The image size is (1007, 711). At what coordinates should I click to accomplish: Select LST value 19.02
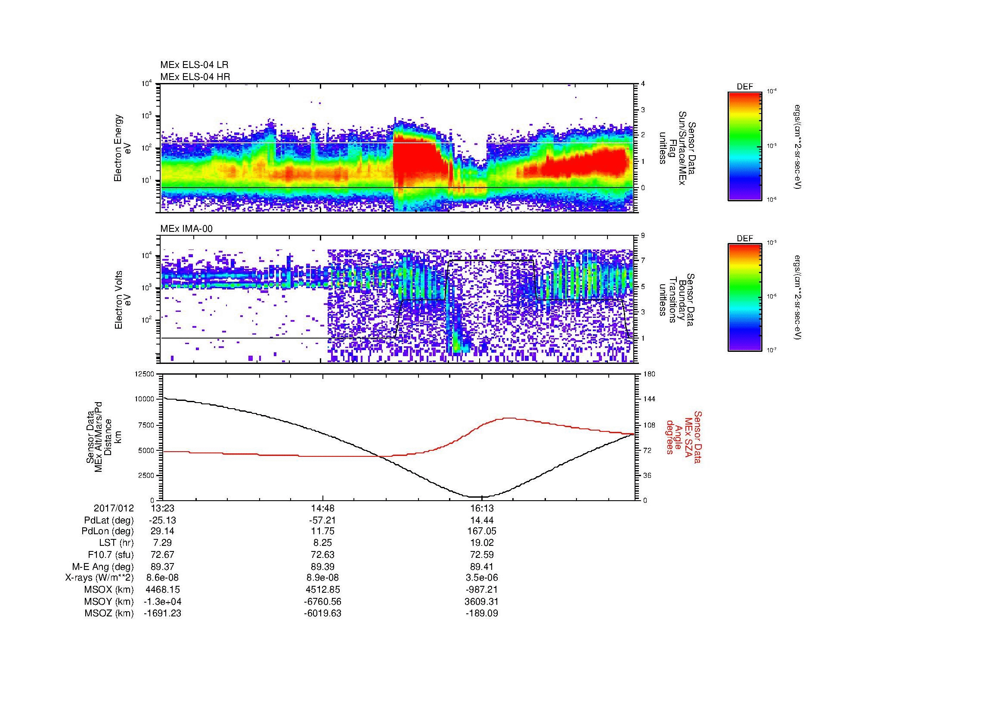pyautogui.click(x=482, y=543)
